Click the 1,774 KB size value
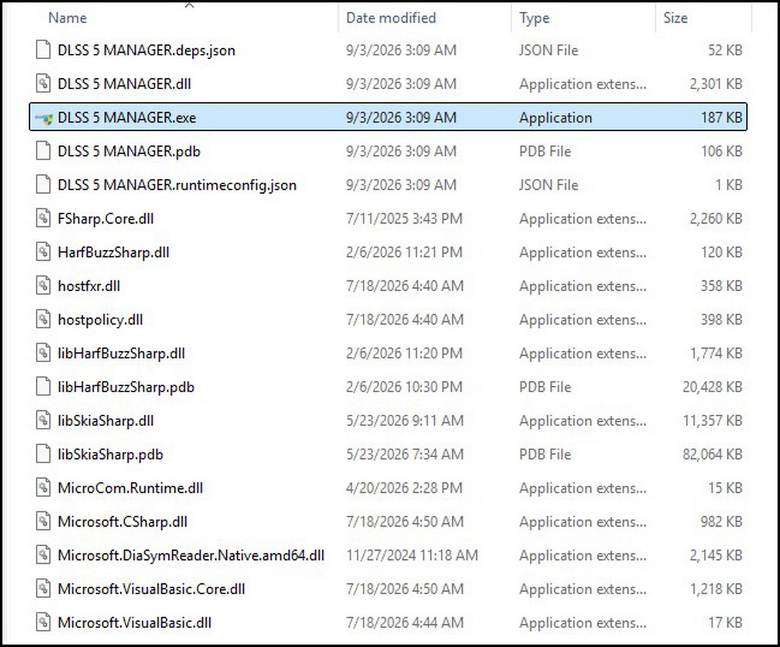 716,354
